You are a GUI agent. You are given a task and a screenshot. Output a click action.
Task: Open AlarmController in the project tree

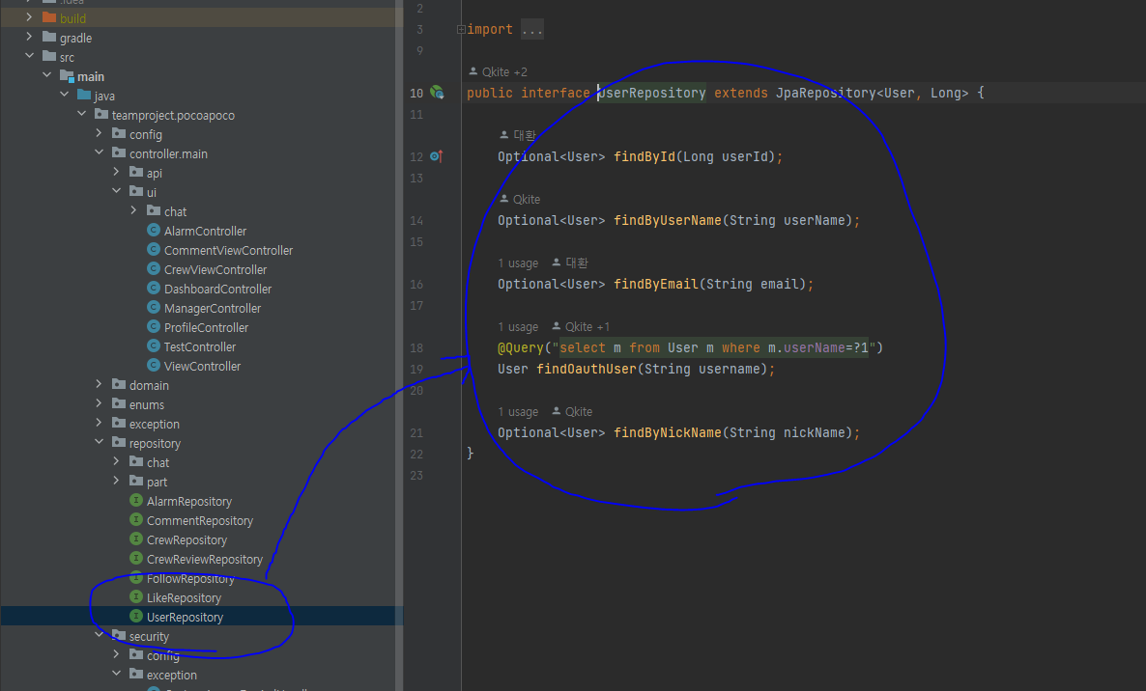click(206, 231)
